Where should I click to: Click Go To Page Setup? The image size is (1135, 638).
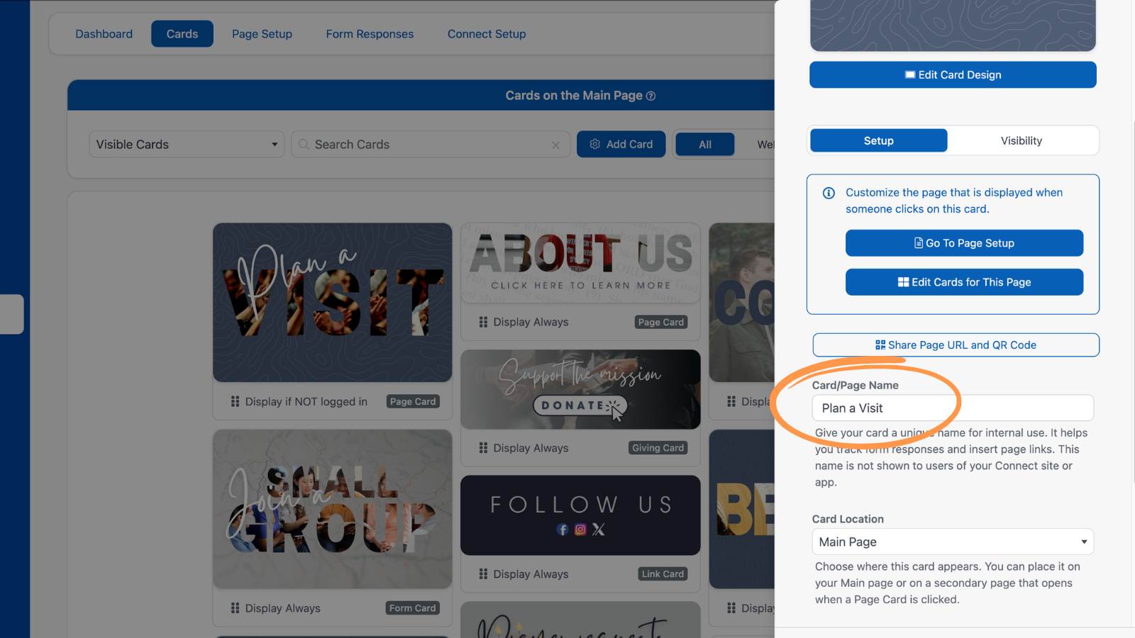tap(964, 243)
